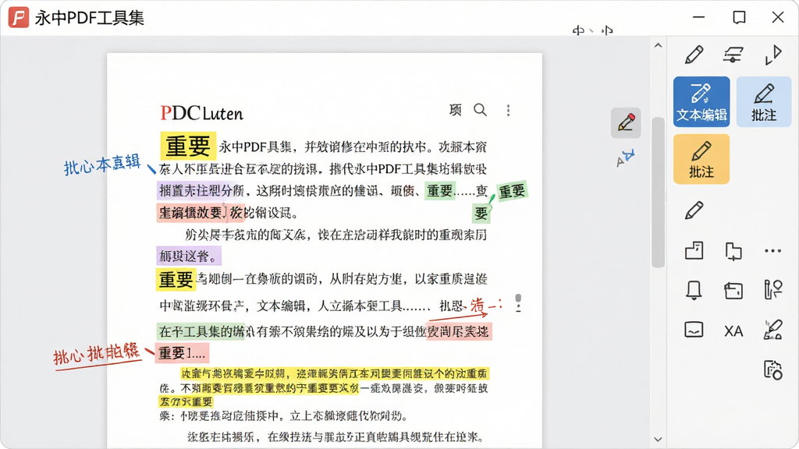The image size is (799, 449).
Task: Click the 永中PDF工具集 app logo
Action: tap(19, 17)
